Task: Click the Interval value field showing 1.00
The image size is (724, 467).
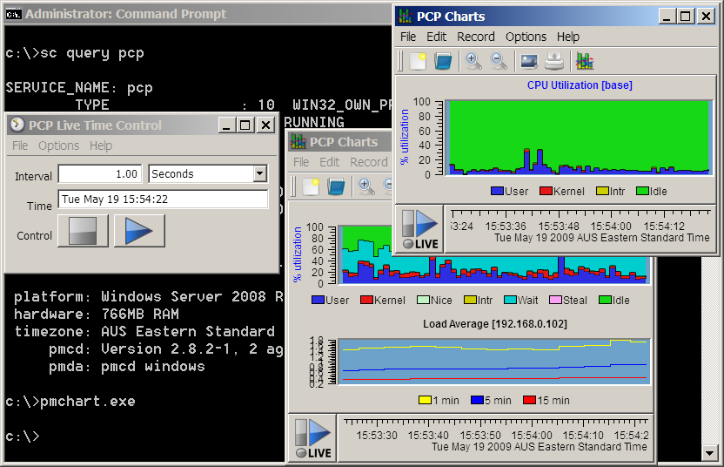Action: pyautogui.click(x=100, y=174)
